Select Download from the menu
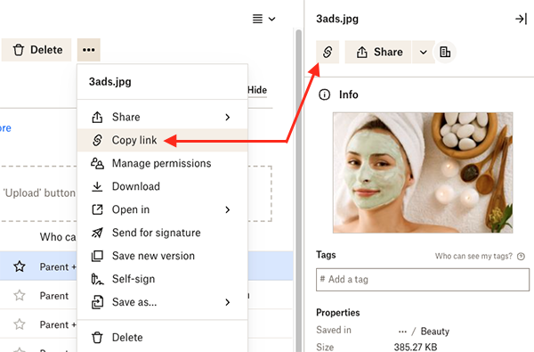 pos(163,186)
